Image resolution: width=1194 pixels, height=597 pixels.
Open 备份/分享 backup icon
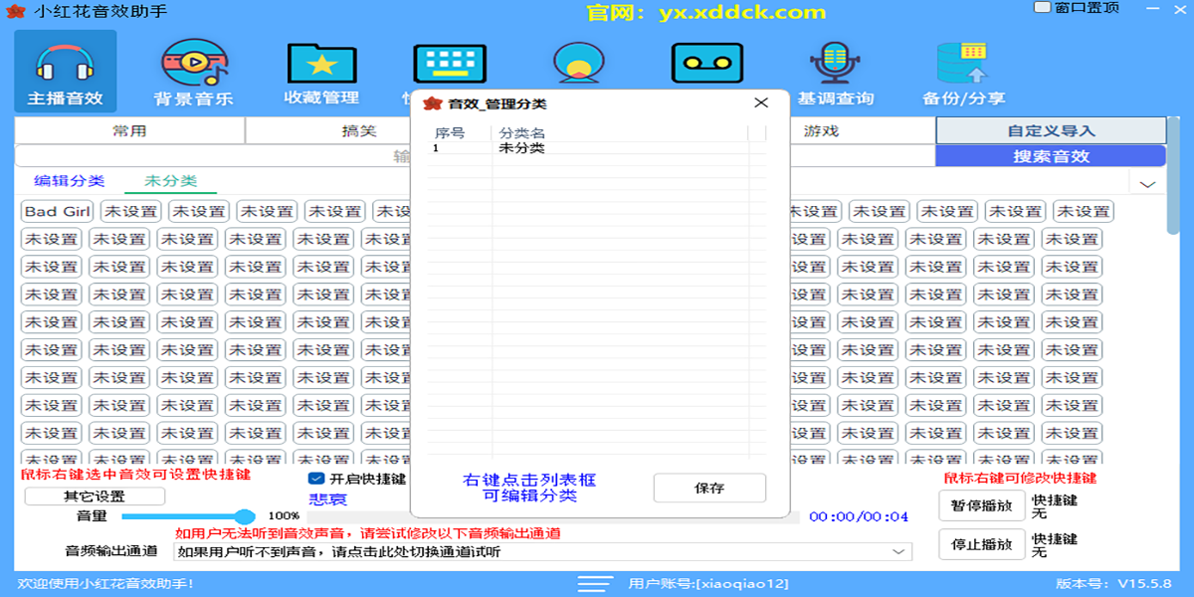pyautogui.click(x=963, y=73)
